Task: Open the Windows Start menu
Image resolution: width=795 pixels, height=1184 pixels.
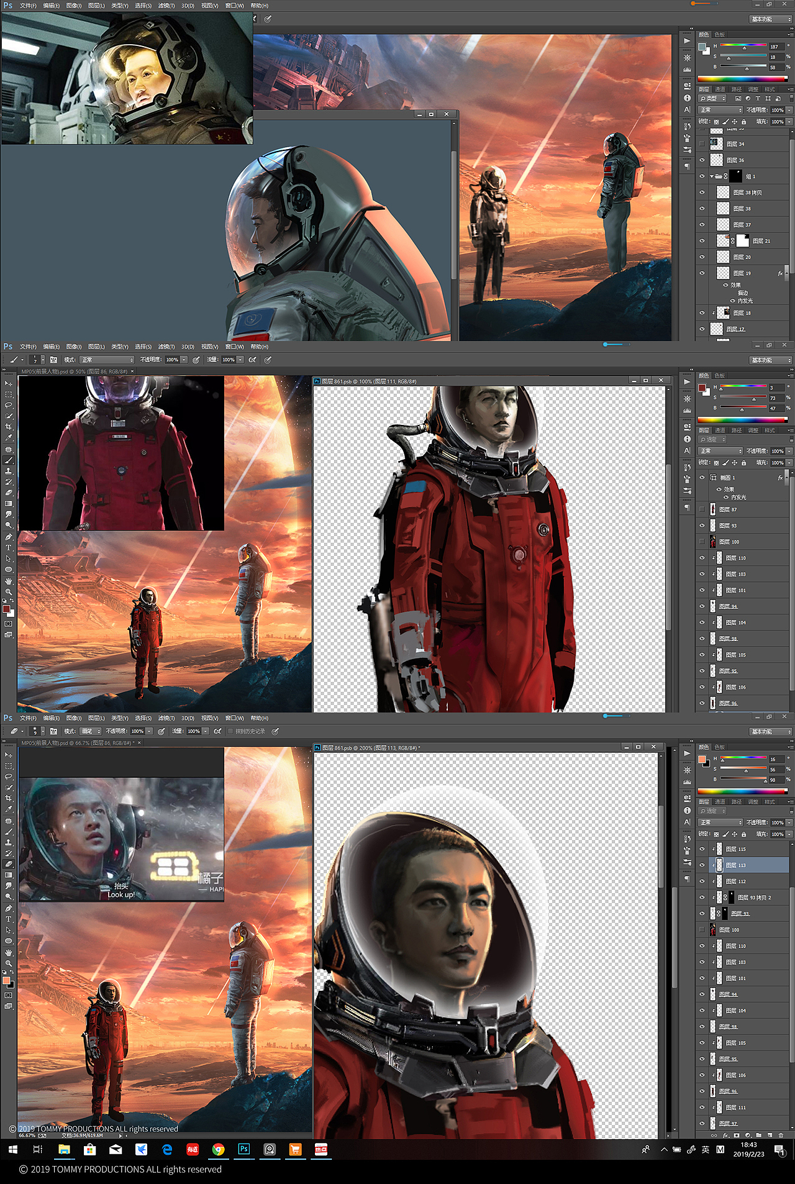Action: (12, 1149)
